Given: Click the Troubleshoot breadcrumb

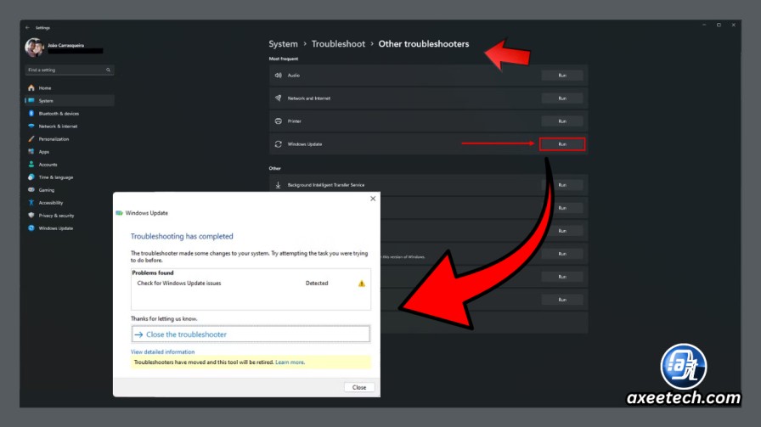Looking at the screenshot, I should pyautogui.click(x=338, y=43).
